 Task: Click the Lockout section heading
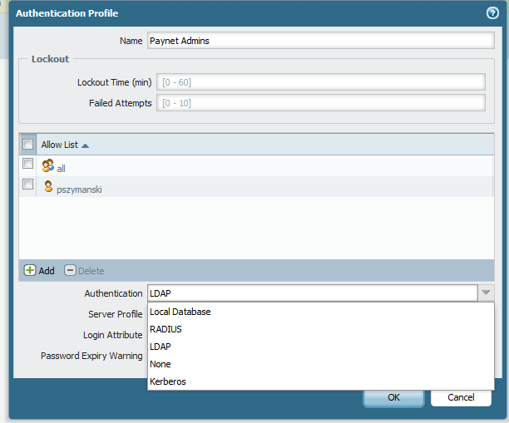coord(50,59)
